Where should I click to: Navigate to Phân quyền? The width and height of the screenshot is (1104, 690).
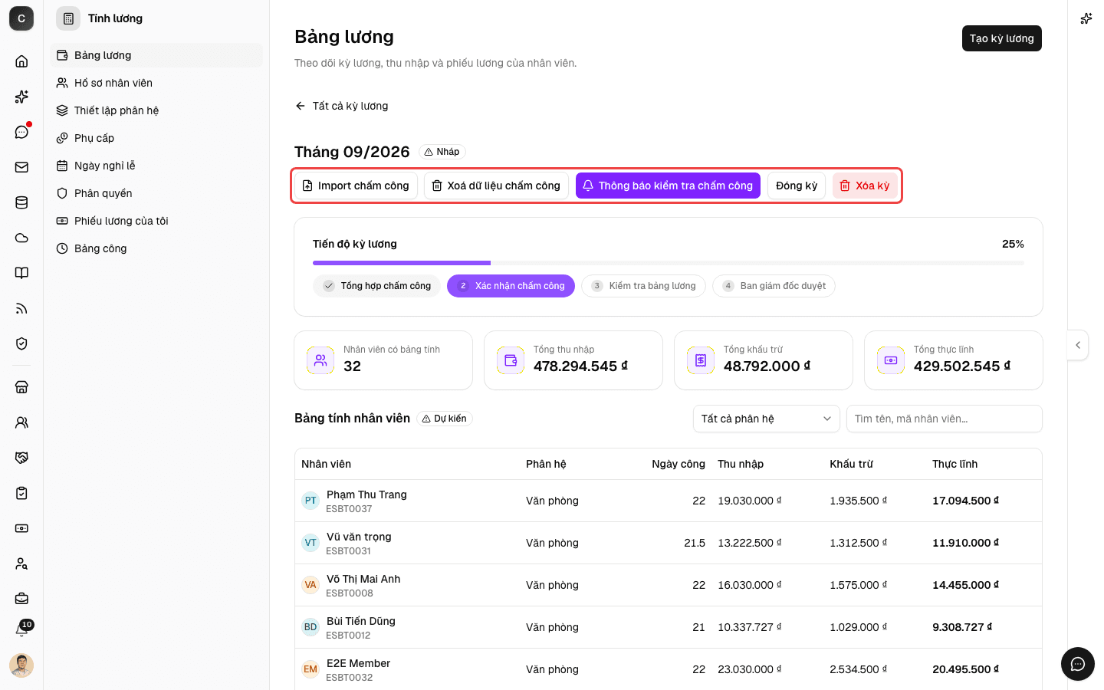click(156, 193)
